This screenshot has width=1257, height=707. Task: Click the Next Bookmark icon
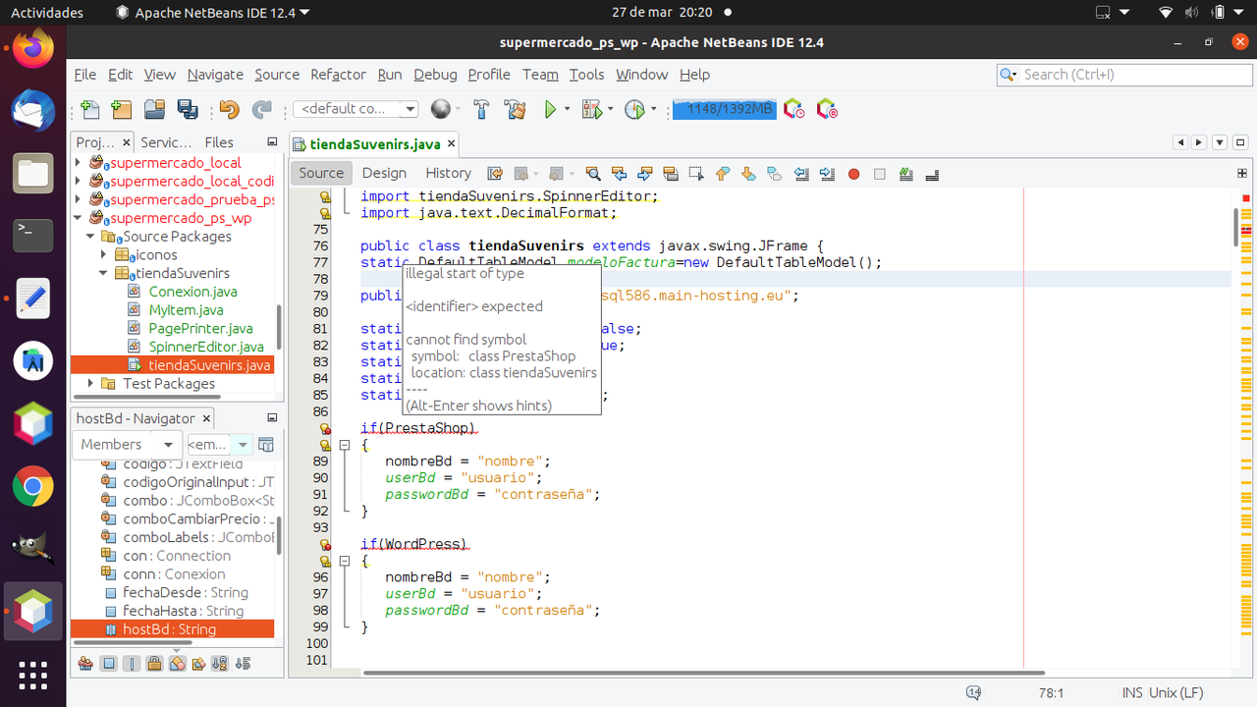[x=748, y=174]
